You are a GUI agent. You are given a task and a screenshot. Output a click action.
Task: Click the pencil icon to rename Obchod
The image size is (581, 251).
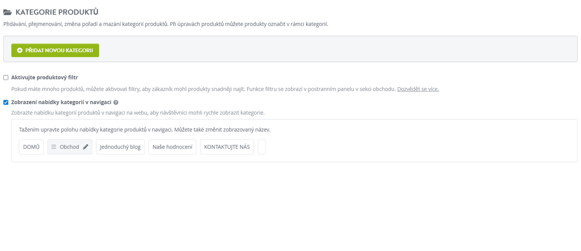(x=86, y=147)
